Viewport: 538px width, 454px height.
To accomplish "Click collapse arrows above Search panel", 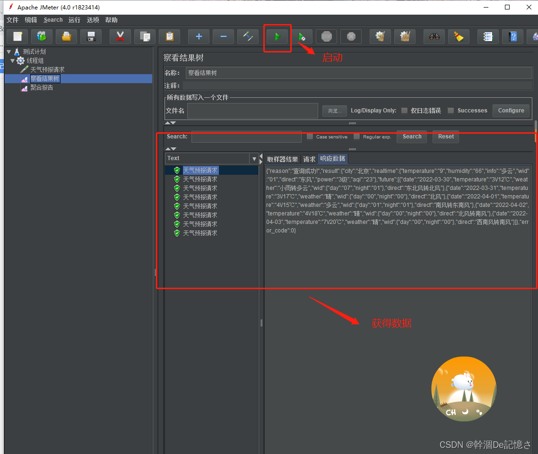I will coord(170,123).
